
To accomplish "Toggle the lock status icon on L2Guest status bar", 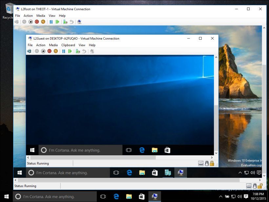I will [212, 163].
